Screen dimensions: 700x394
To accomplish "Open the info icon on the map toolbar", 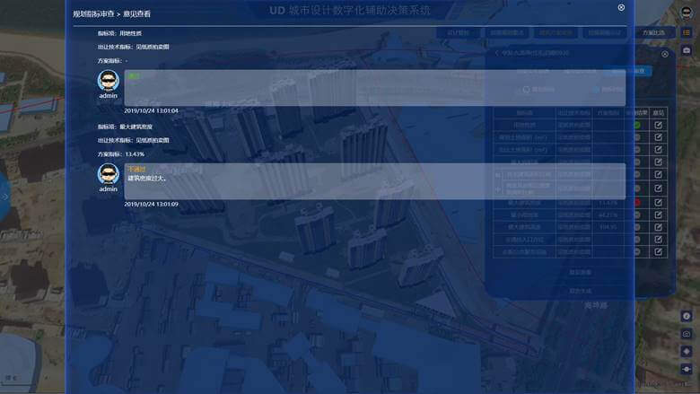I will click(687, 316).
